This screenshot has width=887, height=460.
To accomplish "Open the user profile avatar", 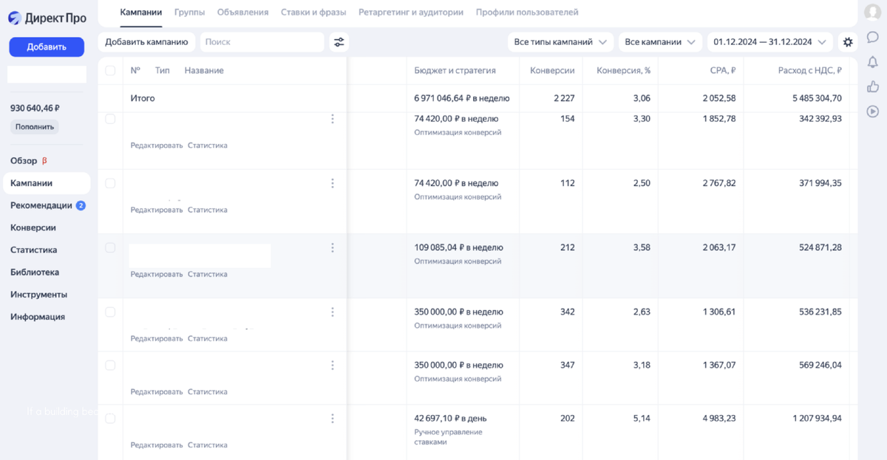I will click(x=872, y=13).
